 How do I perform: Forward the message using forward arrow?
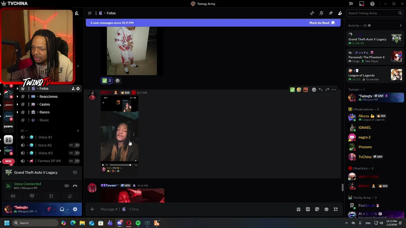click(x=327, y=90)
